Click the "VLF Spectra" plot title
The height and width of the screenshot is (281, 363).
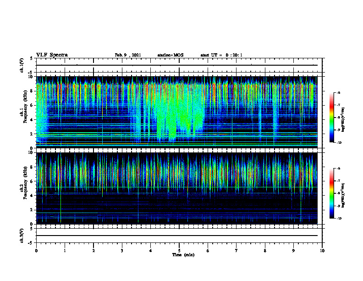(52, 55)
